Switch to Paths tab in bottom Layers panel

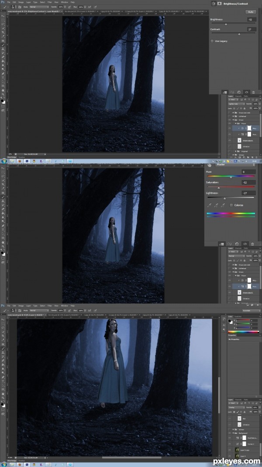[246, 400]
